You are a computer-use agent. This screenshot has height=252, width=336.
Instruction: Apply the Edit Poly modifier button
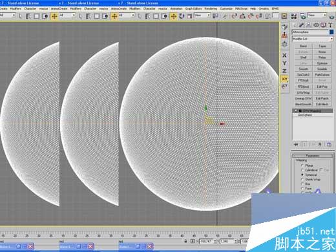[322, 87]
